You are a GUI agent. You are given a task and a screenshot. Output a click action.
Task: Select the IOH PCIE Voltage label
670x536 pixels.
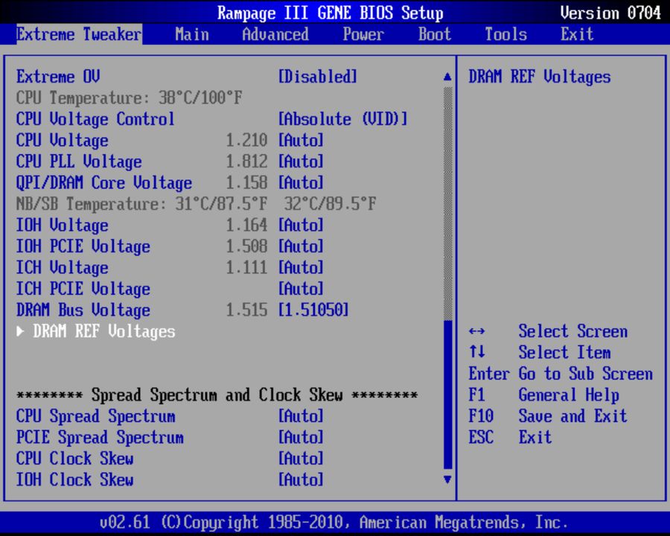(83, 246)
